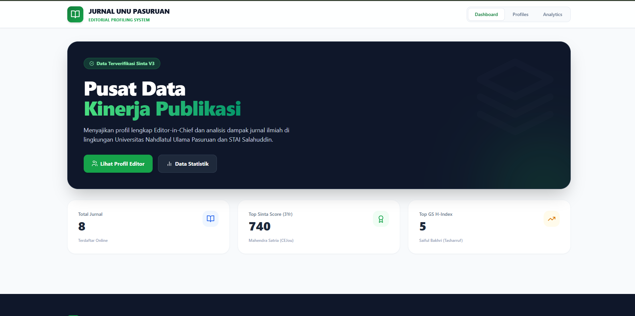635x316 pixels.
Task: Click the 740 score value
Action: point(259,226)
